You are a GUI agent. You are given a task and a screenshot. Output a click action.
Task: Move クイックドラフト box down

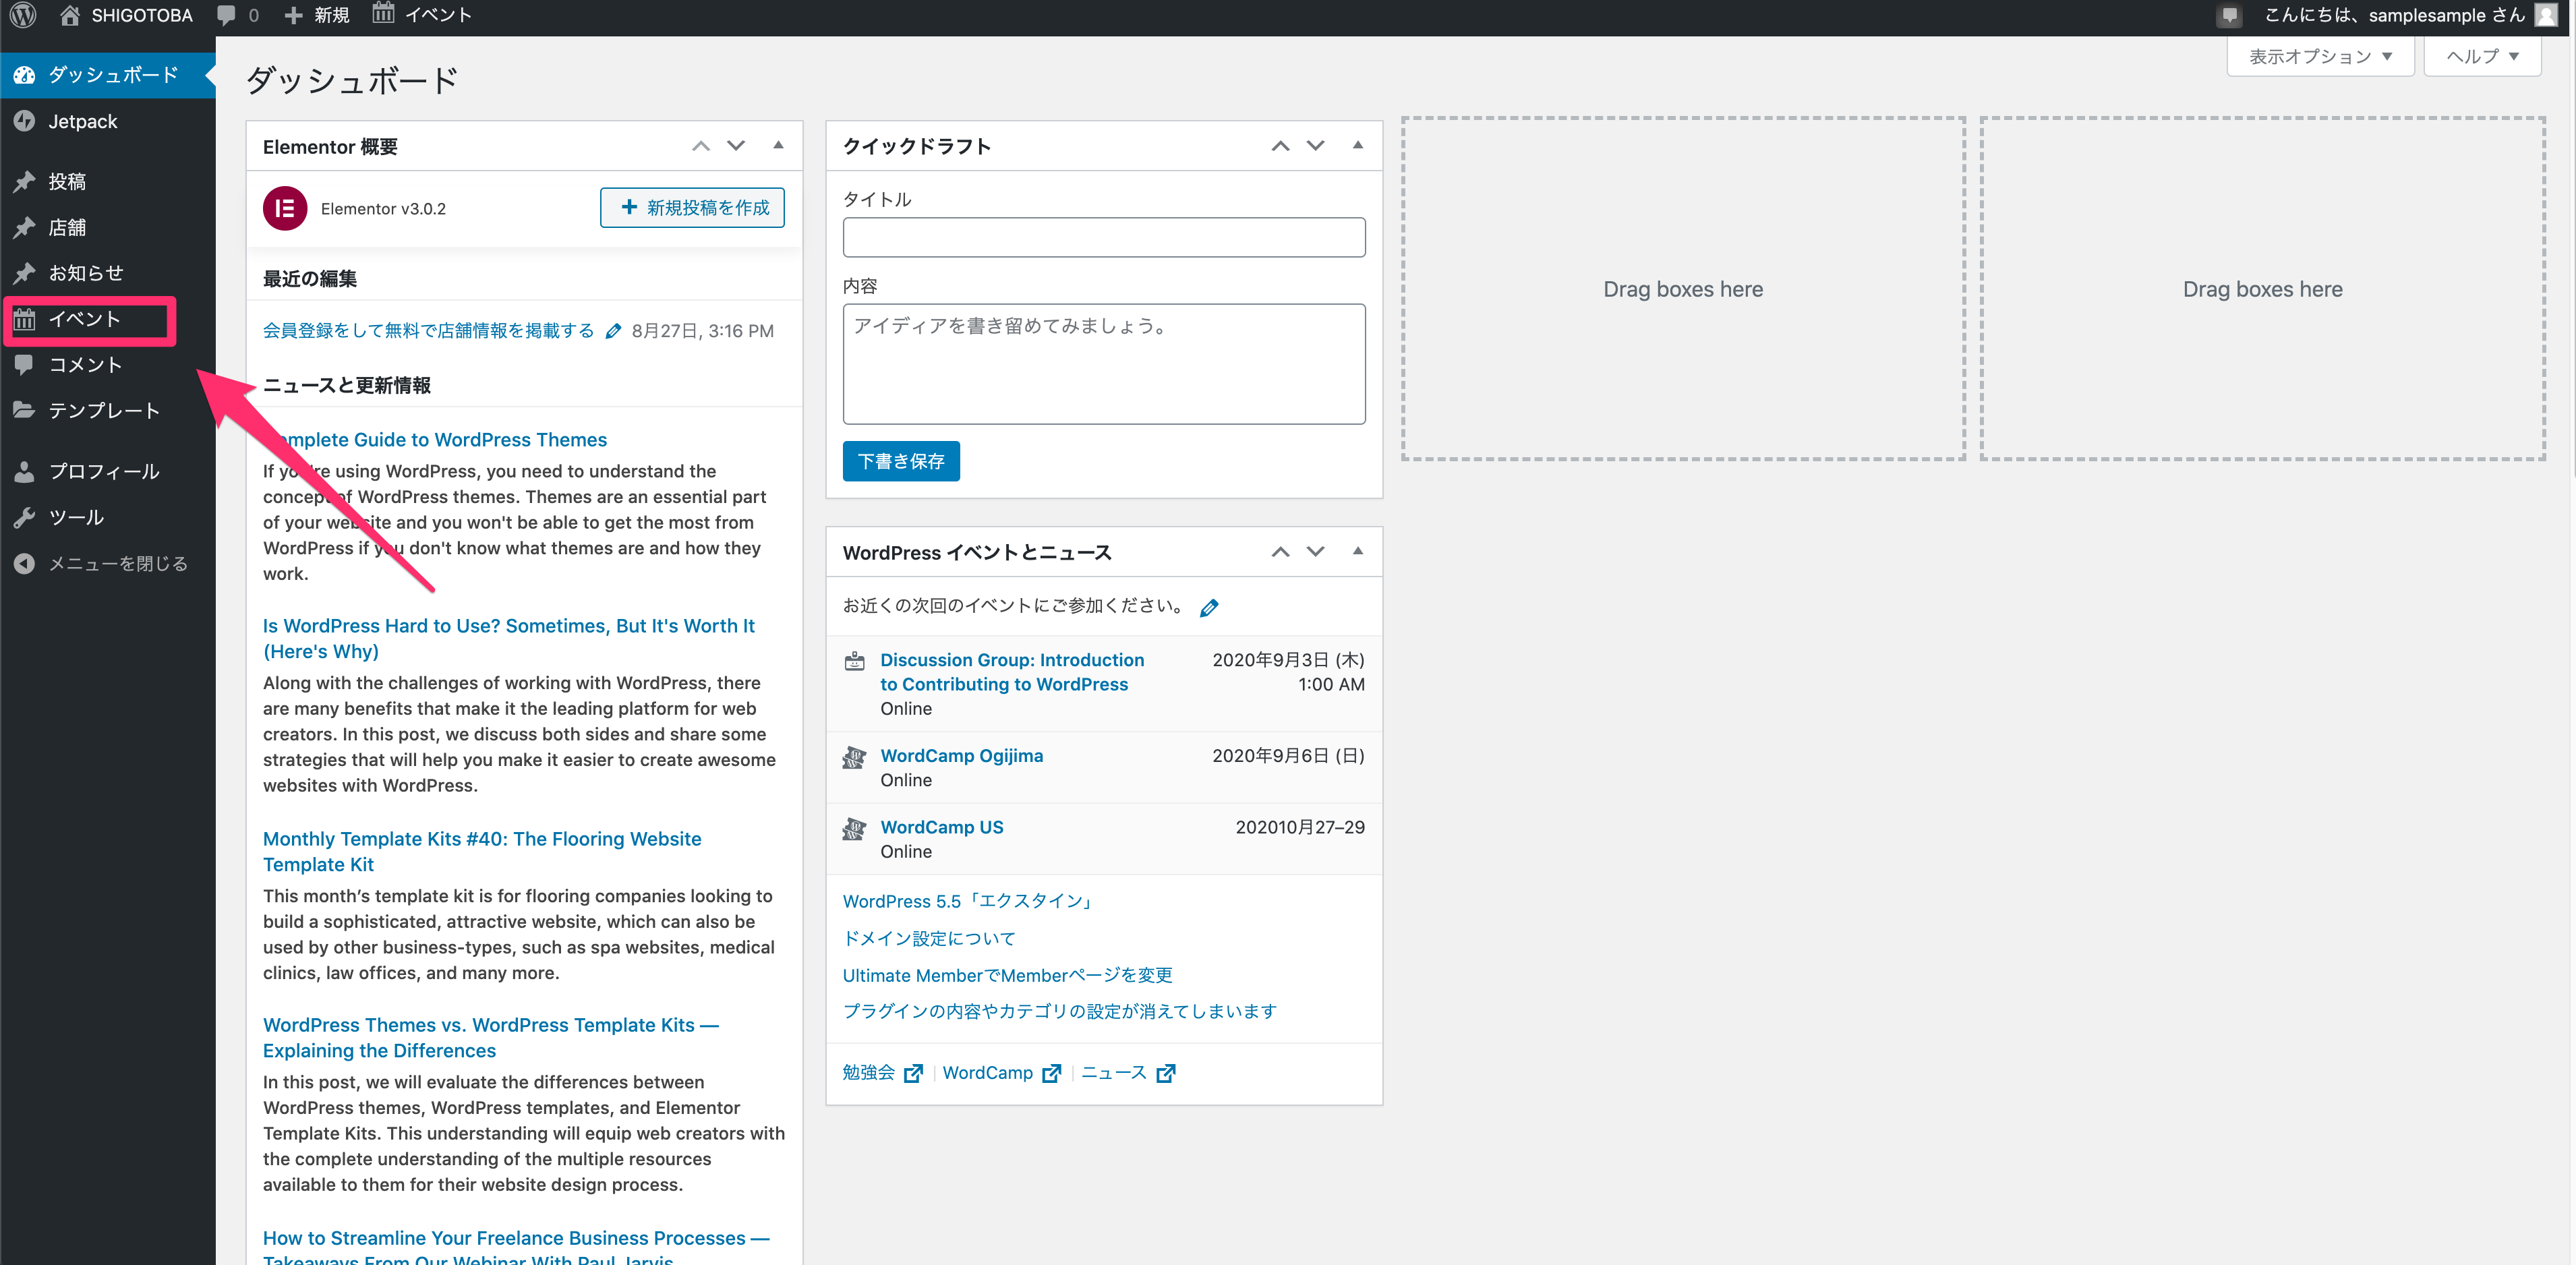point(1315,146)
